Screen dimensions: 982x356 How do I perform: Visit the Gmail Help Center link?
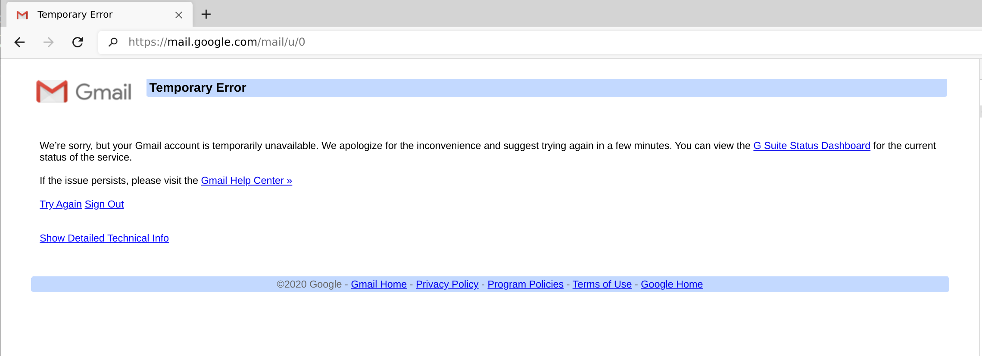click(246, 181)
